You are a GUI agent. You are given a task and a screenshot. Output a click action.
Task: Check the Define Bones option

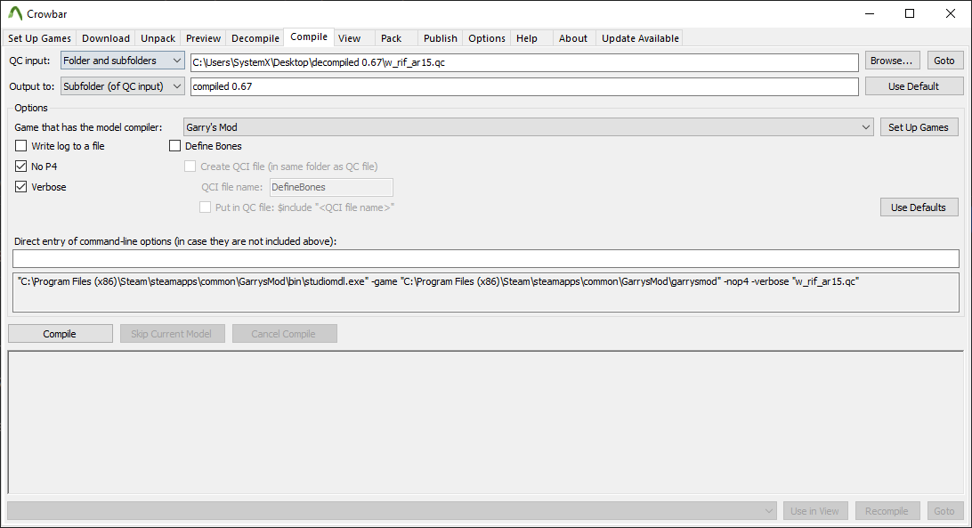[175, 146]
